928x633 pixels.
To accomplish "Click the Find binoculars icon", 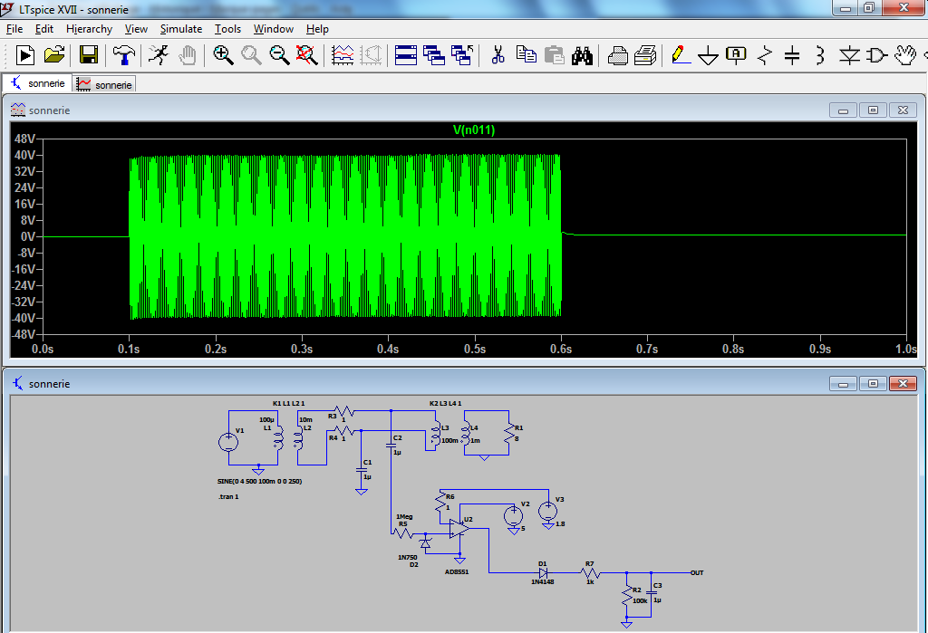I will (x=582, y=55).
